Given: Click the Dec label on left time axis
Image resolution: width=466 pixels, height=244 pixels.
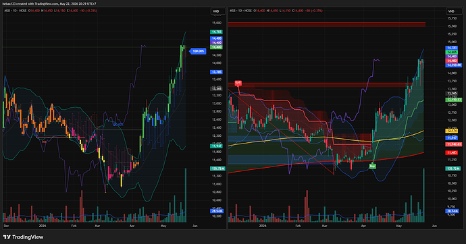Looking at the screenshot, I should click(5, 226).
